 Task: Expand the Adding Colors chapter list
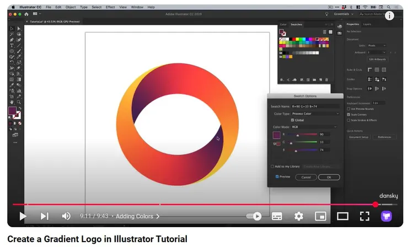point(137,217)
